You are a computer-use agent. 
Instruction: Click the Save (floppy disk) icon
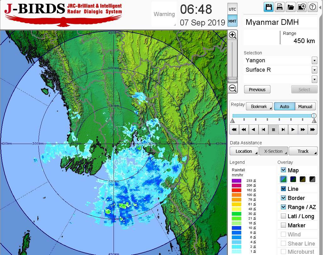pos(269,7)
